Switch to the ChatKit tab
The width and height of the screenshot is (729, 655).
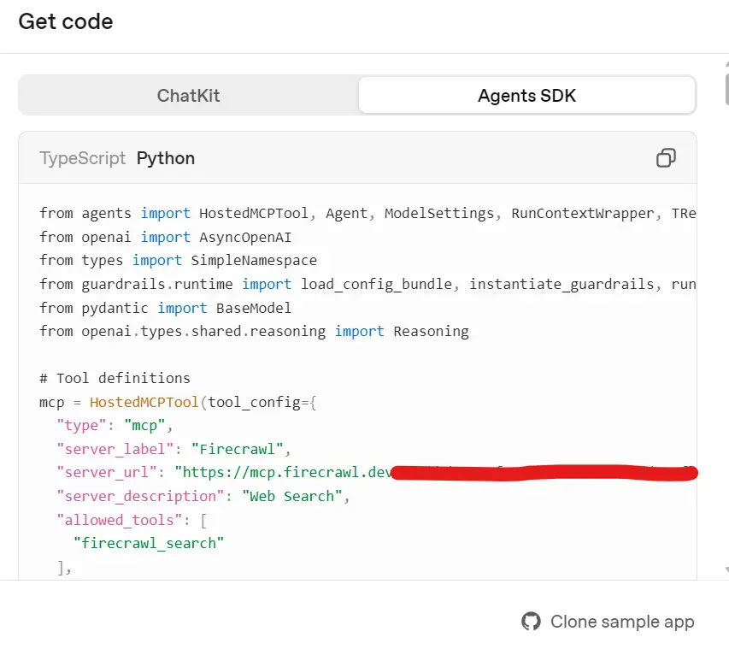pyautogui.click(x=188, y=95)
